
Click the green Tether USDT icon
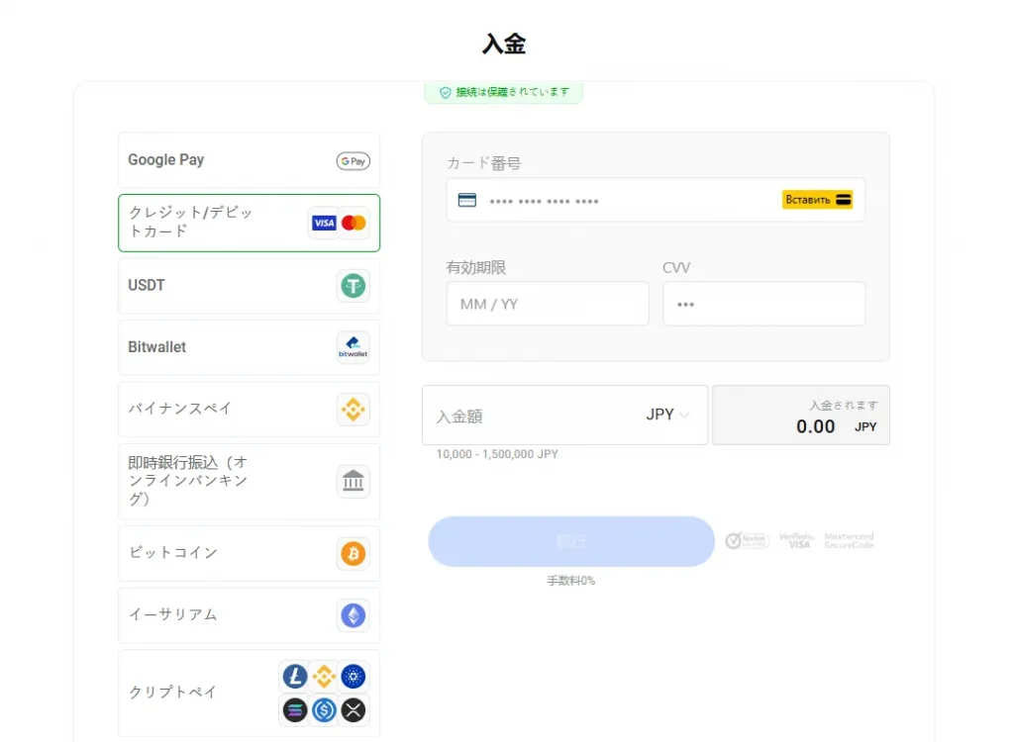354,286
